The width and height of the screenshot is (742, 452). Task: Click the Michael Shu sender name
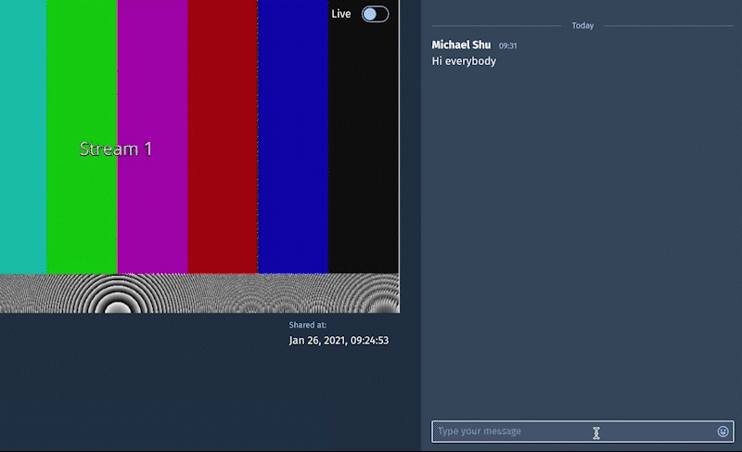[461, 45]
